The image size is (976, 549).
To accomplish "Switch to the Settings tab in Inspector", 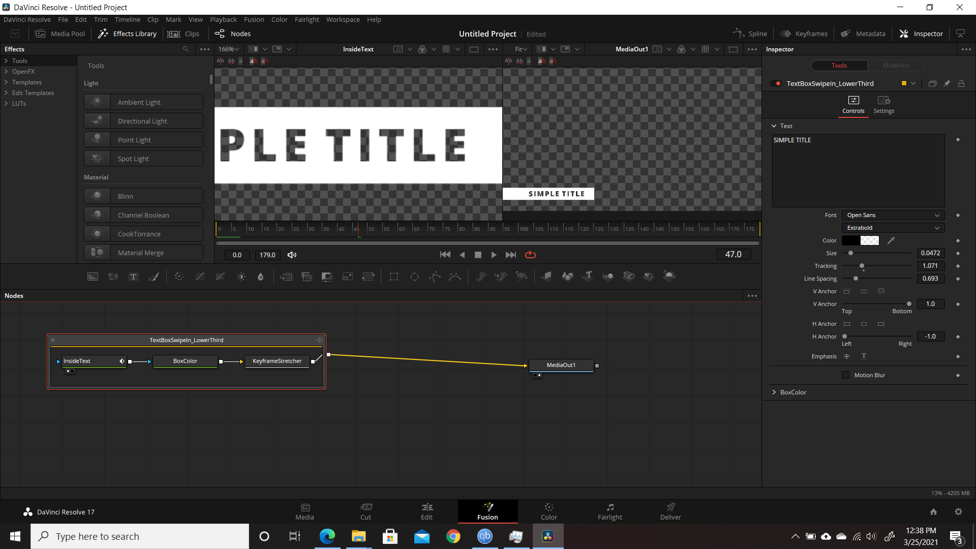I will tap(883, 105).
